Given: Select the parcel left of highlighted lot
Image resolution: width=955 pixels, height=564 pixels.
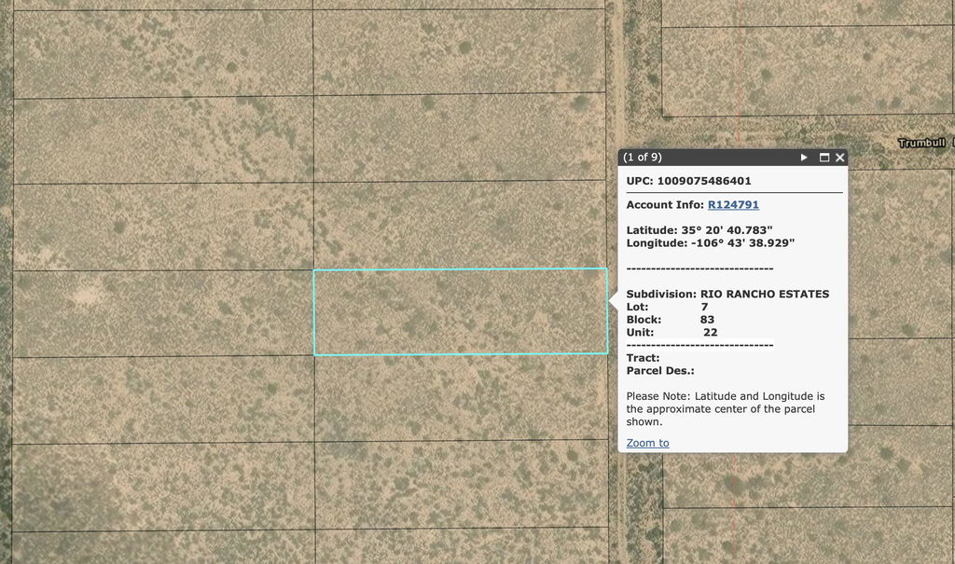Looking at the screenshot, I should coord(163,313).
